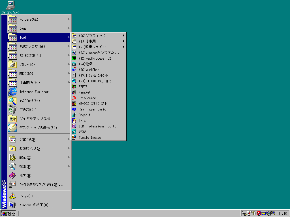Click the speaker volume tray icon
Screen dimensions: 290x217
pos(253,214)
